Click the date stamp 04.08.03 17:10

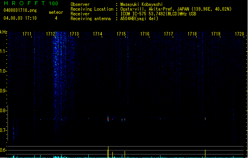click(x=20, y=18)
